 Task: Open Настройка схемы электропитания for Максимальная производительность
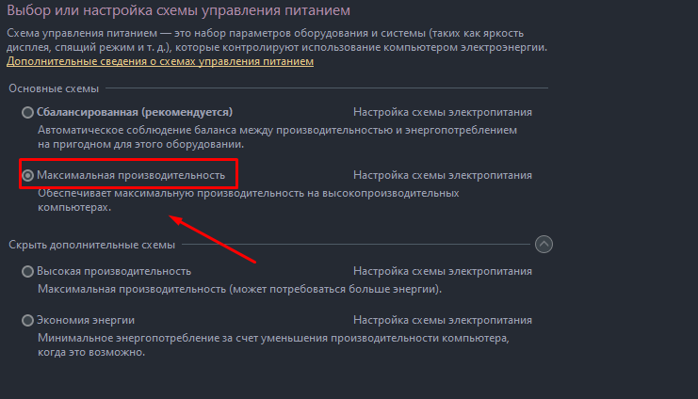click(442, 175)
